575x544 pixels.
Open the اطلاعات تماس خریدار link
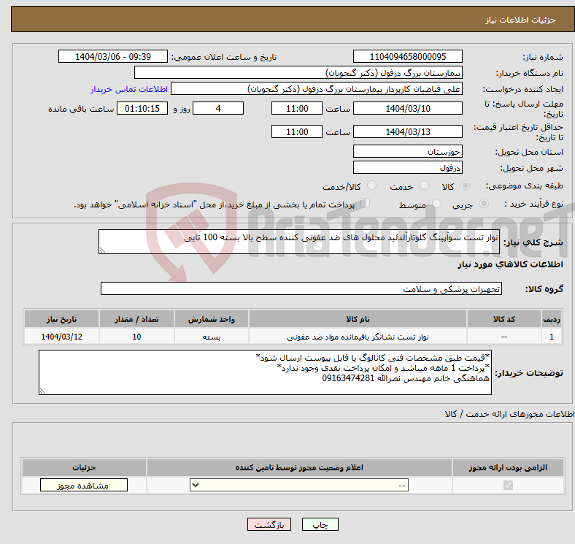click(129, 89)
